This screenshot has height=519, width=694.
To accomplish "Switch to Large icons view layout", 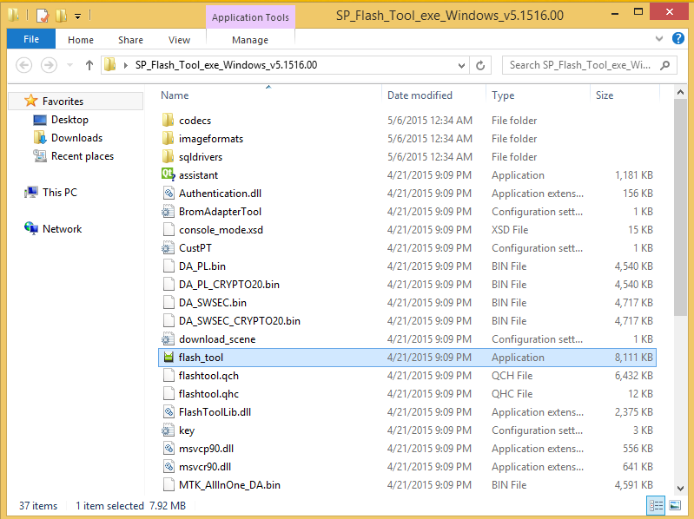I will tap(675, 506).
